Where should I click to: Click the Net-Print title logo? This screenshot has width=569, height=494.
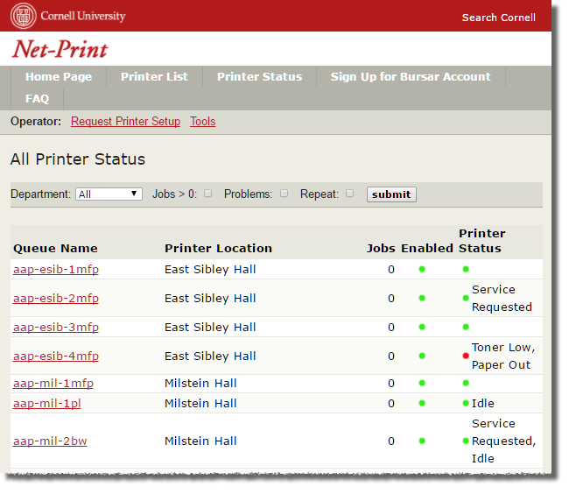coord(60,49)
